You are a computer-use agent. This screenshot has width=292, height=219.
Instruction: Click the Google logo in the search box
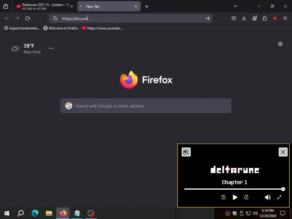click(69, 106)
